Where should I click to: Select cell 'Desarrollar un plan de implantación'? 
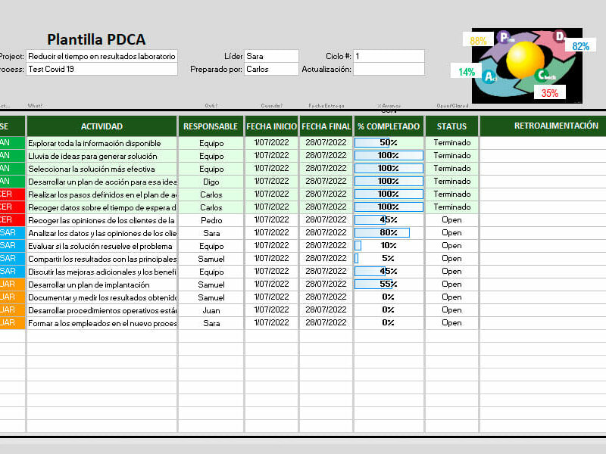[102, 285]
